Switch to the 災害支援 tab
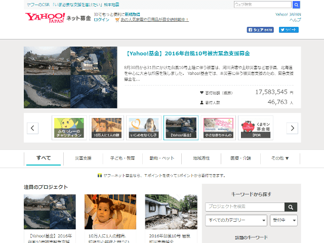Screen dimensions: 324x243 tap(83, 158)
